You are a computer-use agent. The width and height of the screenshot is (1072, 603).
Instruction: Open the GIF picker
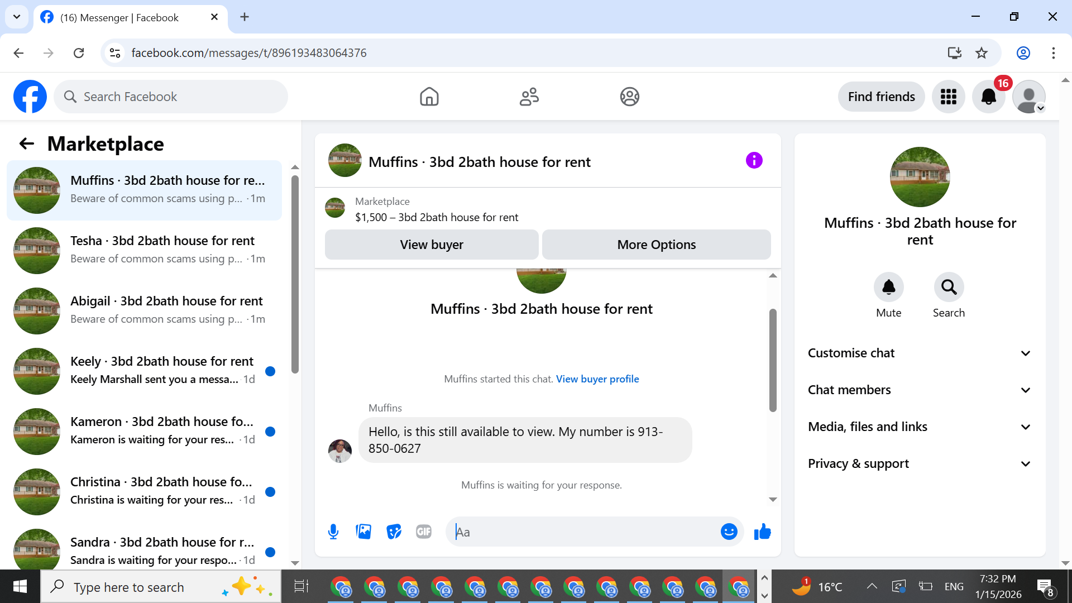coord(424,532)
